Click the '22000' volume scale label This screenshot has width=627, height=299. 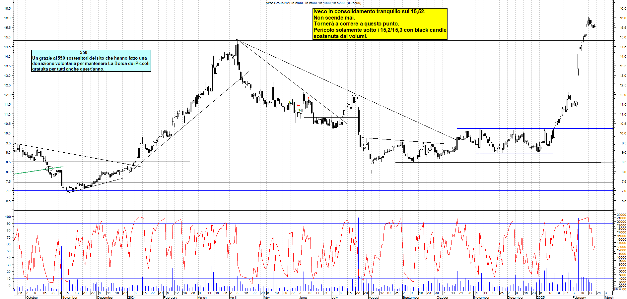pos(621,215)
